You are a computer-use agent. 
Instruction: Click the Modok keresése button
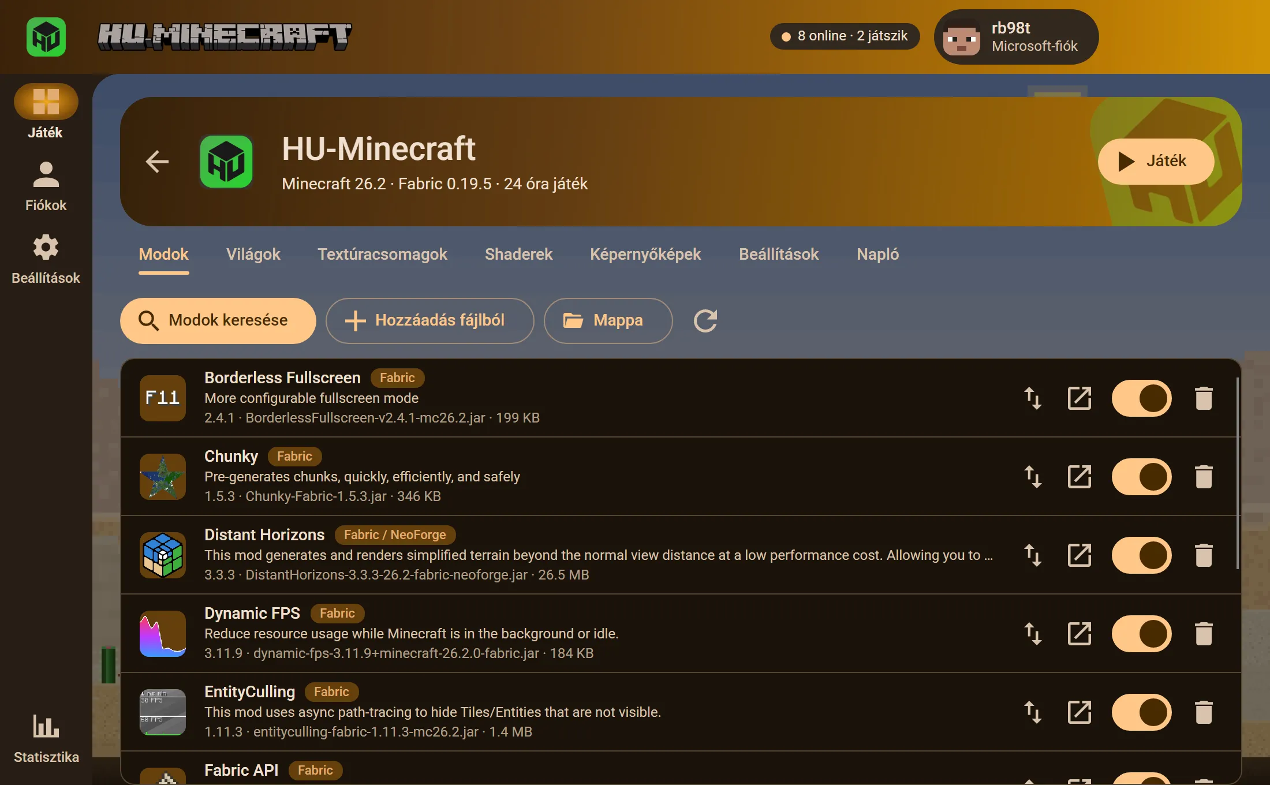pyautogui.click(x=218, y=321)
